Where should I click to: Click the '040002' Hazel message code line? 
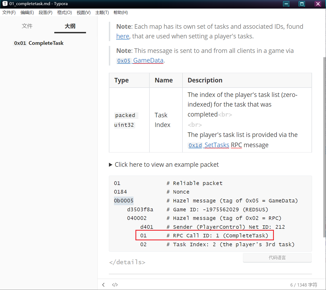[x=137, y=218]
